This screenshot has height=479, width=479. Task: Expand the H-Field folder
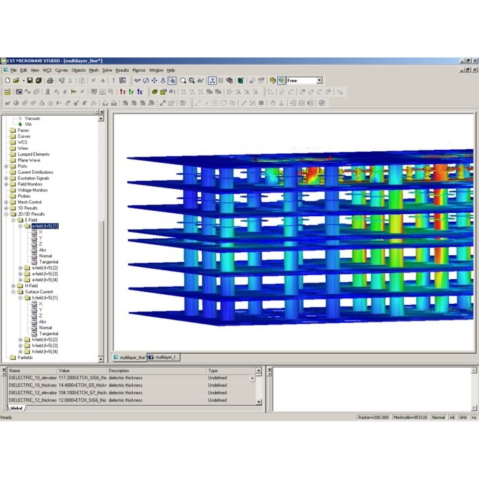[x=14, y=286]
